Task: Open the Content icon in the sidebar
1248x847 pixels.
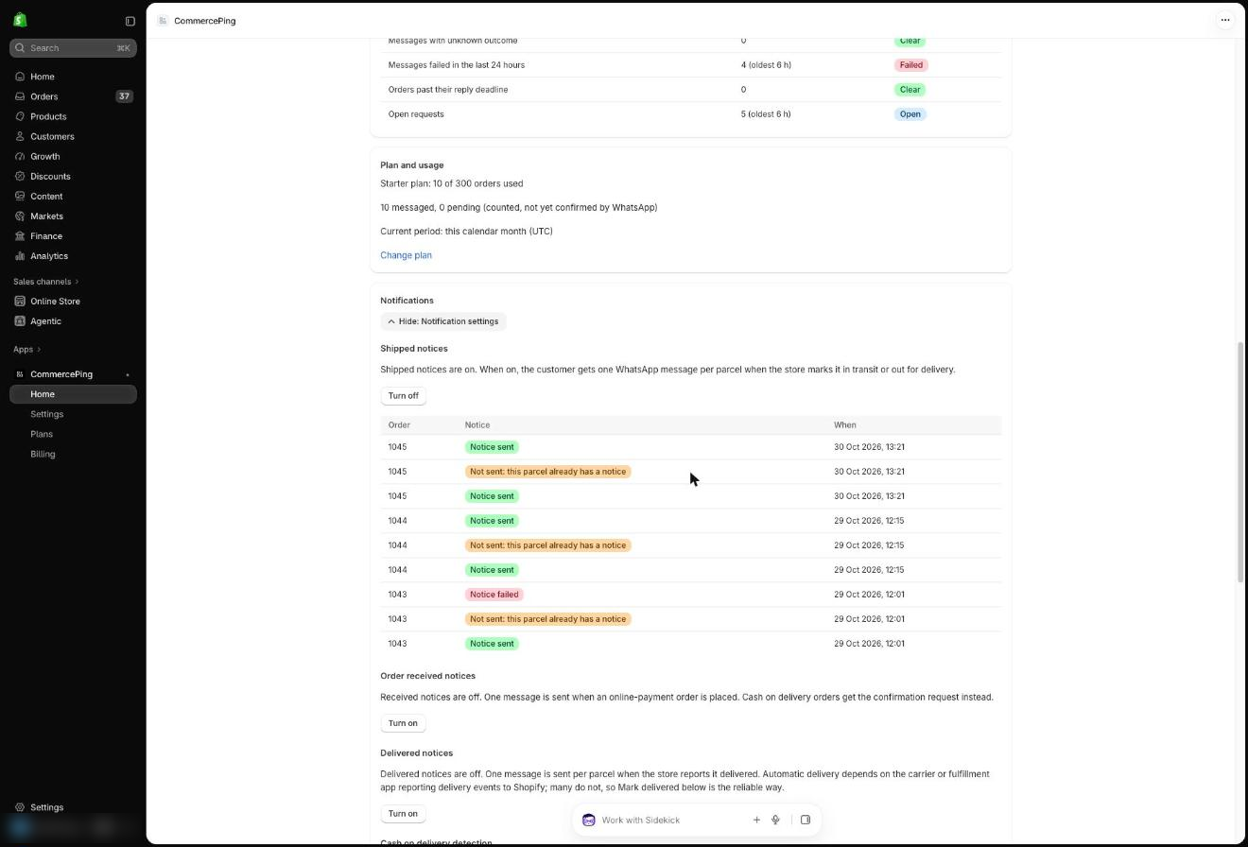Action: coord(20,196)
